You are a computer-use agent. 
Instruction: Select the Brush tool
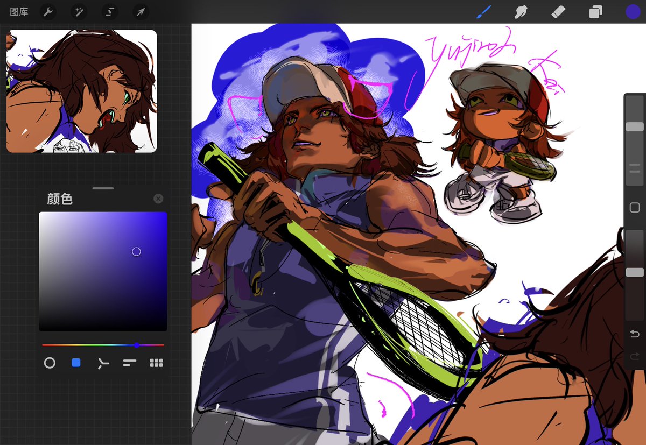483,12
